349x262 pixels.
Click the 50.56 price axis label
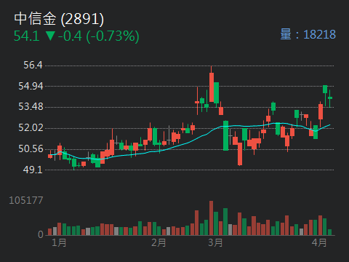(x=31, y=148)
